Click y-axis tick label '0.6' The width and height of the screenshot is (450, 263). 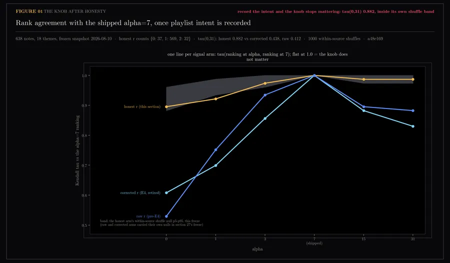click(84, 195)
